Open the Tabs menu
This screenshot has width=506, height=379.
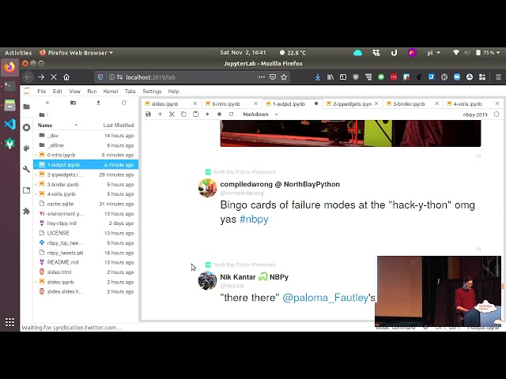[x=130, y=92]
